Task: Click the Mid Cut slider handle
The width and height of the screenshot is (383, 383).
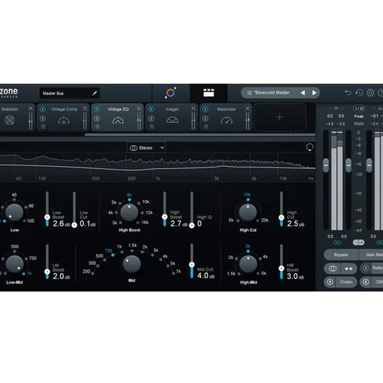Action: [191, 264]
